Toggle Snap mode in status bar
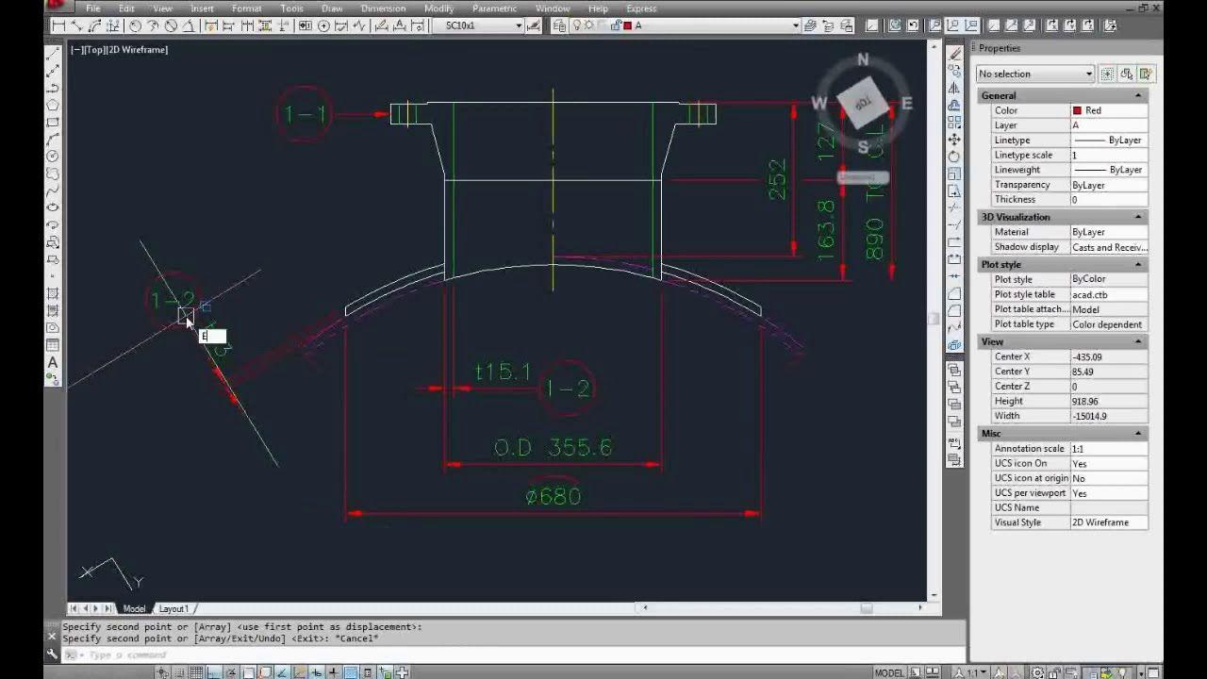This screenshot has height=679, width=1207. (x=180, y=672)
